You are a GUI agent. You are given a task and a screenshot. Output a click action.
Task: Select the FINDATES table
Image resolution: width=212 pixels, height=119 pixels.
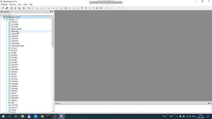click(x=15, y=84)
